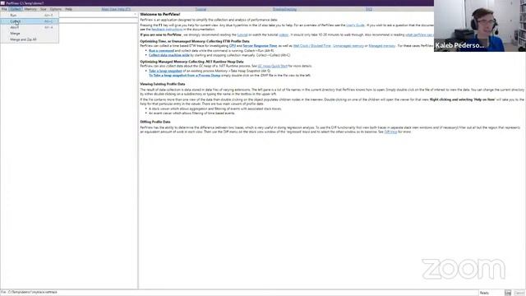Open heap snapshot from Process Dump hyperlink

tap(184, 76)
